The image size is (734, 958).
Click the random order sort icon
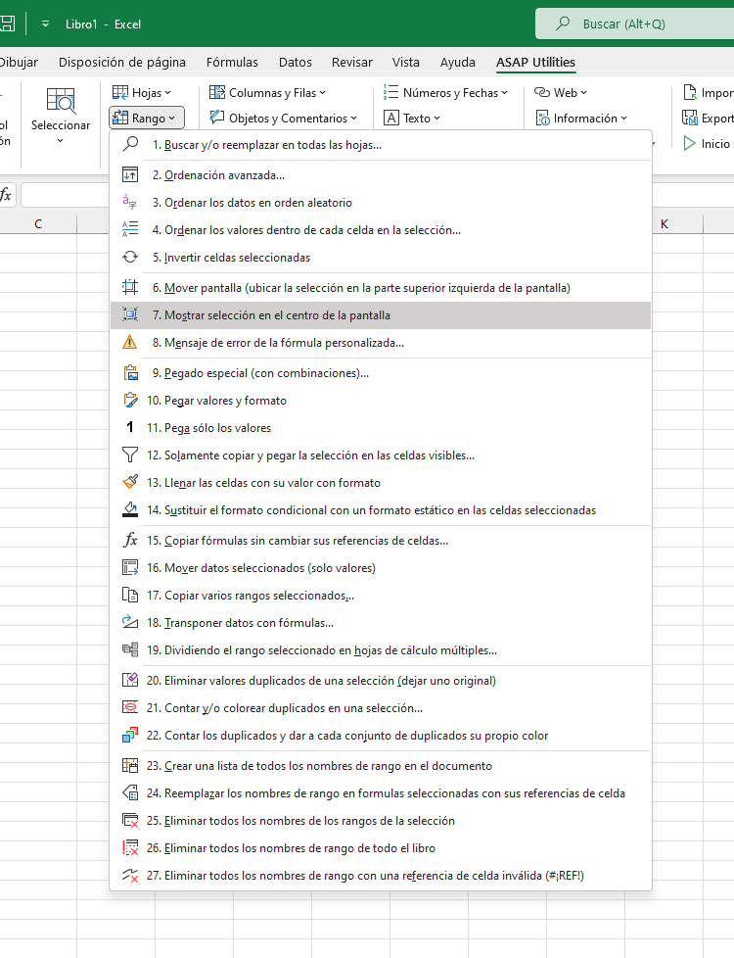click(x=130, y=202)
